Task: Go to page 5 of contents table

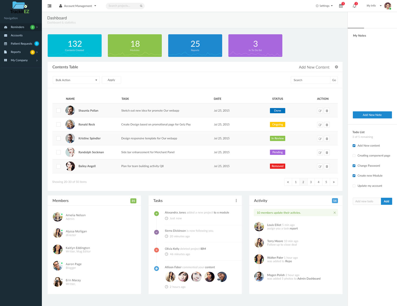Action: pyautogui.click(x=326, y=182)
